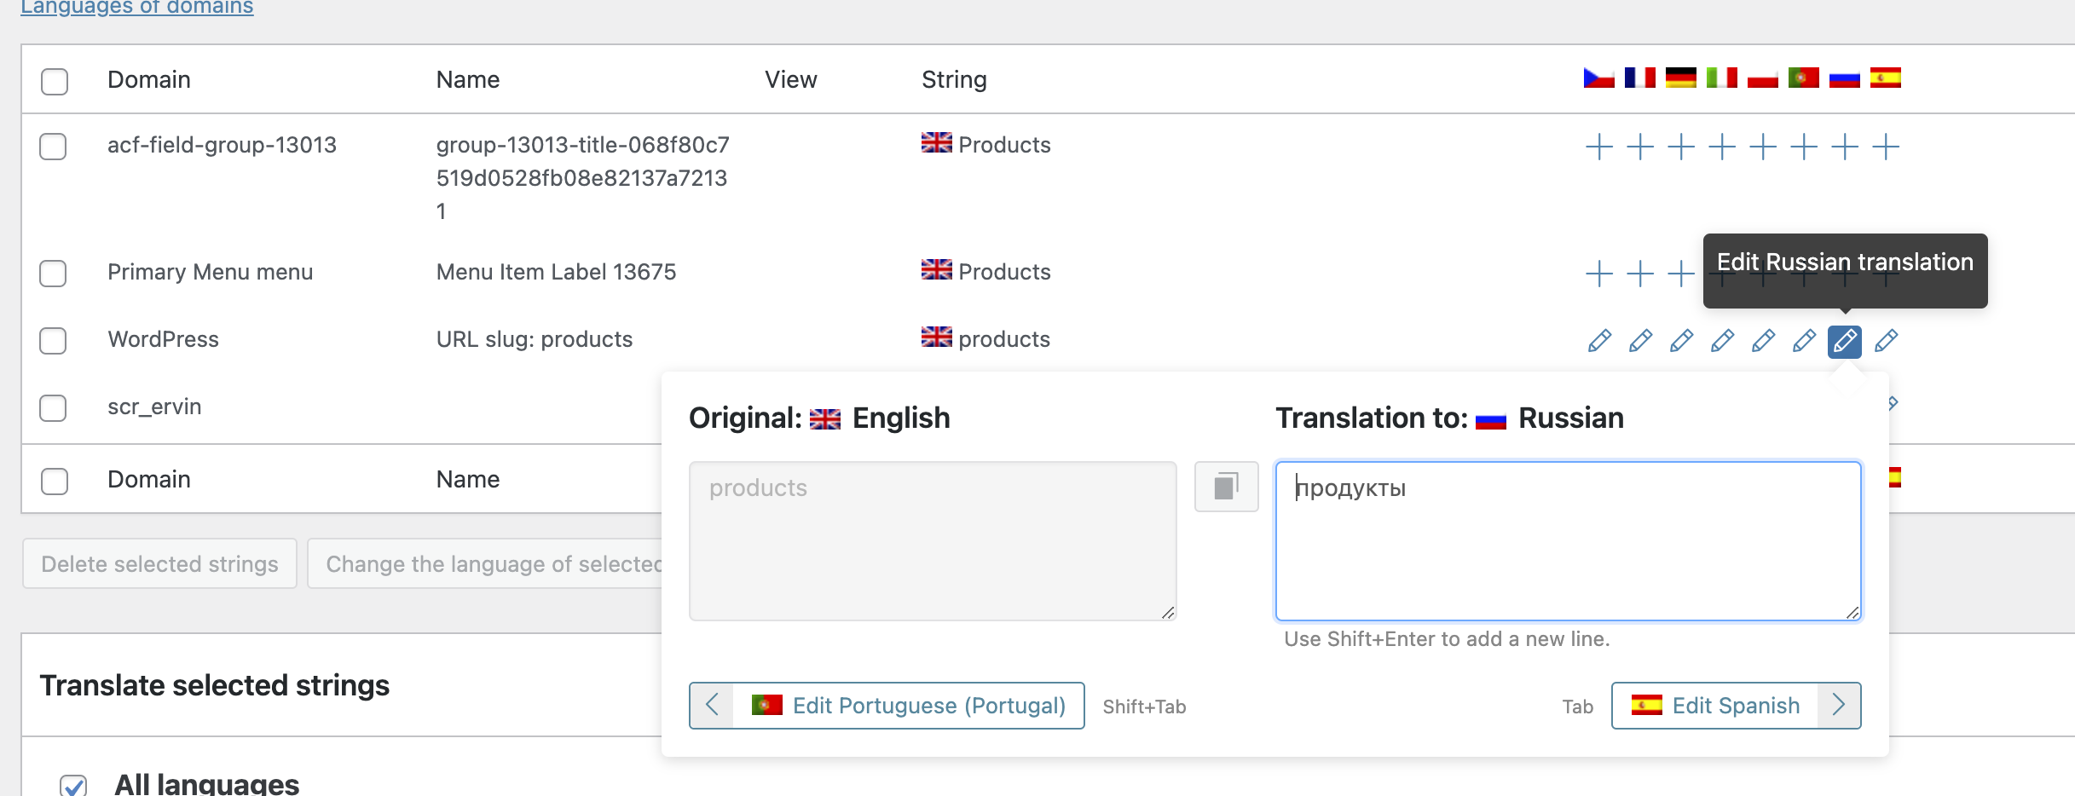Advance with the right chevron arrow

(1839, 706)
